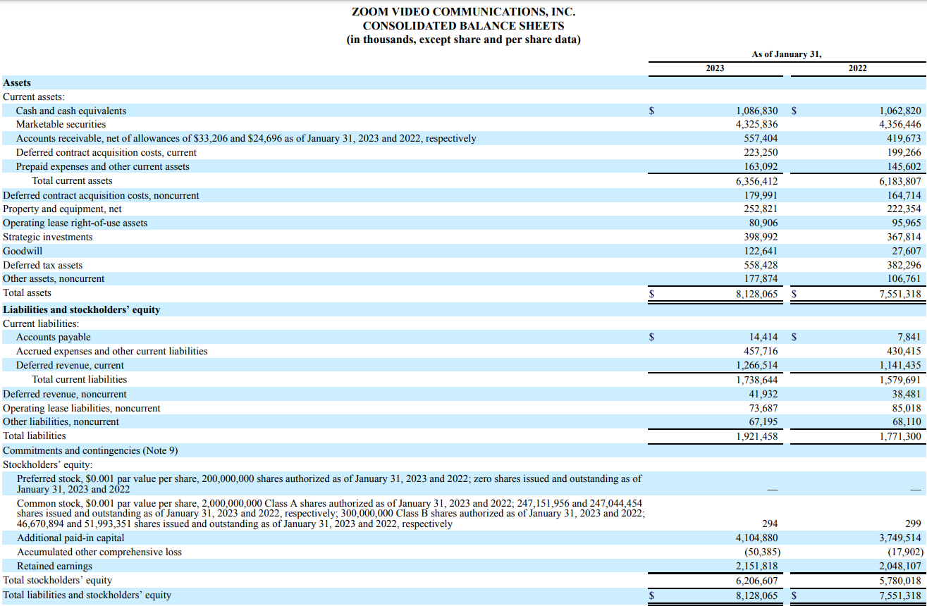
Task: Click the '2023' column header
Action: 715,68
